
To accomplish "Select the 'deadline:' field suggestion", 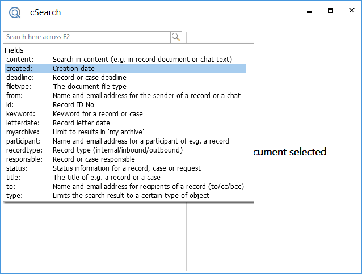I will point(125,77).
